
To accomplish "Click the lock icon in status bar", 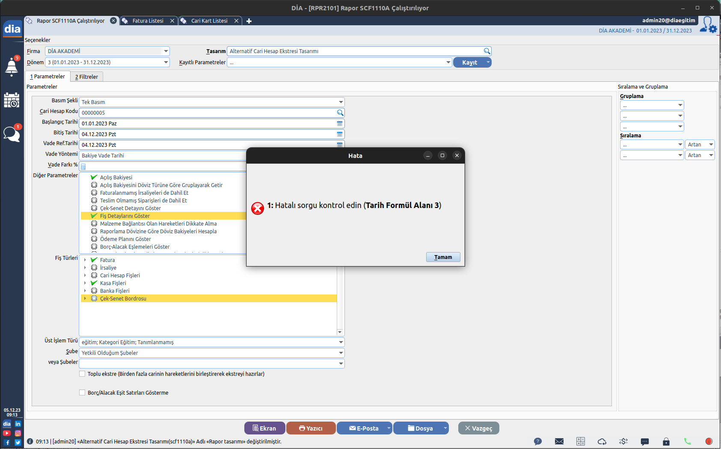I will point(666,441).
